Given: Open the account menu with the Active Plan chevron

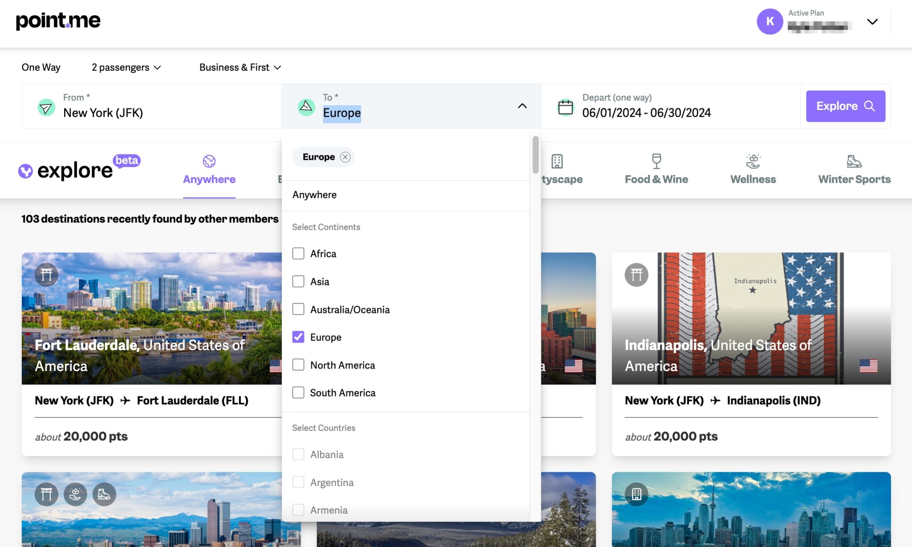Looking at the screenshot, I should click(872, 21).
